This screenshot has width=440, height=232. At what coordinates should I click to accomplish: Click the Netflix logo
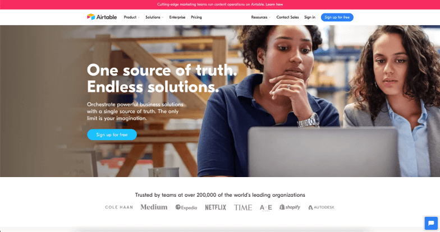coord(216,207)
